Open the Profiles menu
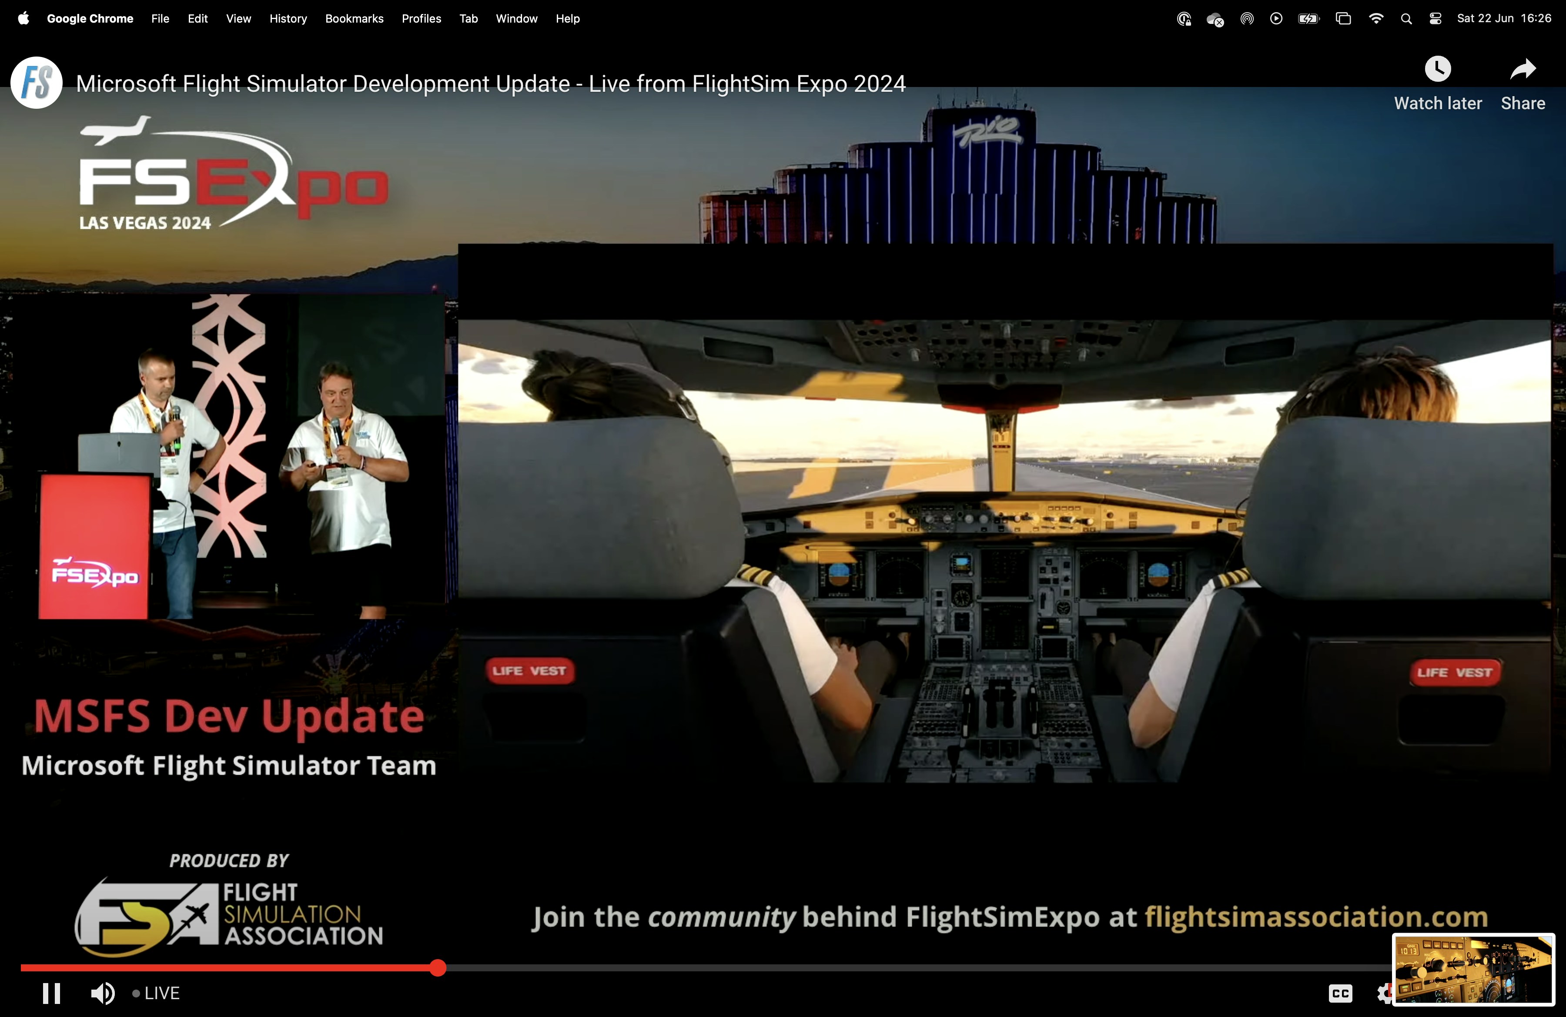 point(421,18)
